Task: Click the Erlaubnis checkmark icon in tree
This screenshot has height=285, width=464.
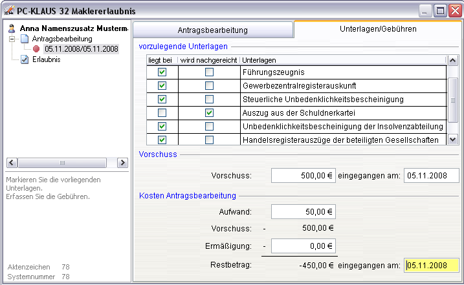Action: [25, 59]
